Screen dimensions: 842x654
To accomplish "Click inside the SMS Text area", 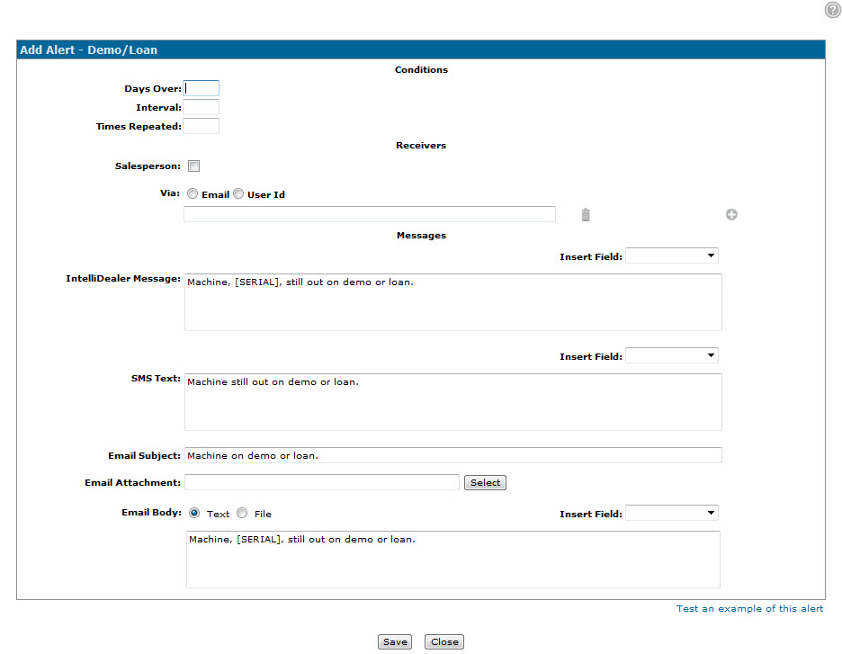I will click(453, 402).
